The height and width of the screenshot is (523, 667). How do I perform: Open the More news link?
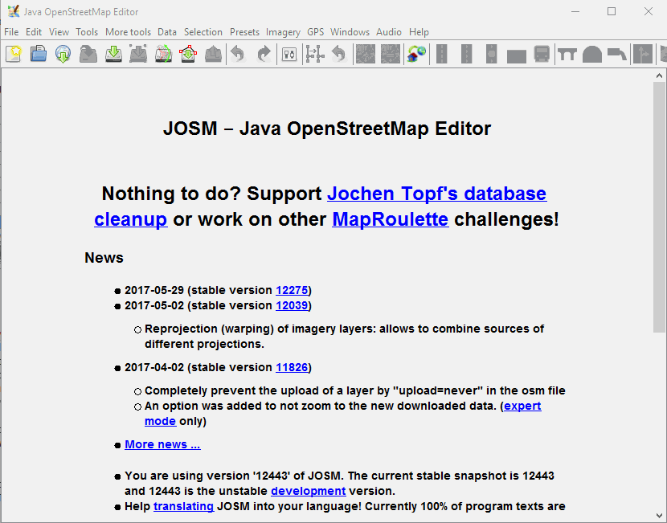pyautogui.click(x=162, y=444)
